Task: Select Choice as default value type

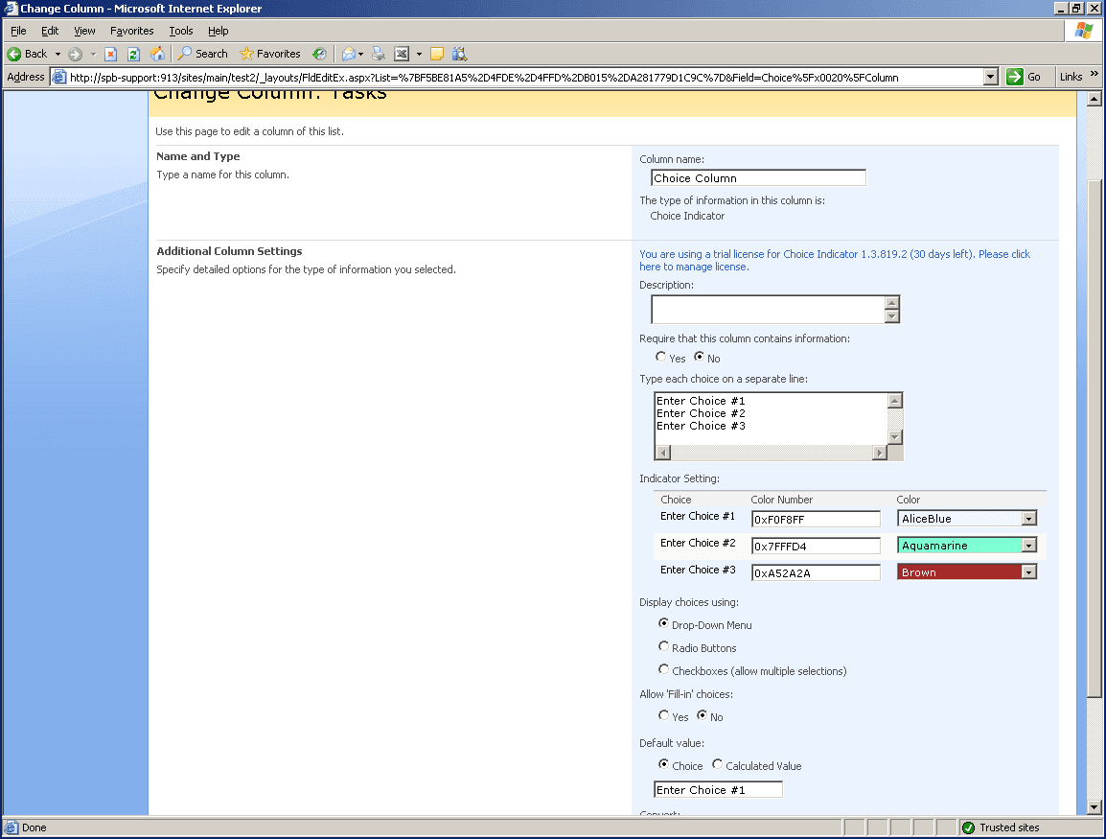Action: pos(664,764)
